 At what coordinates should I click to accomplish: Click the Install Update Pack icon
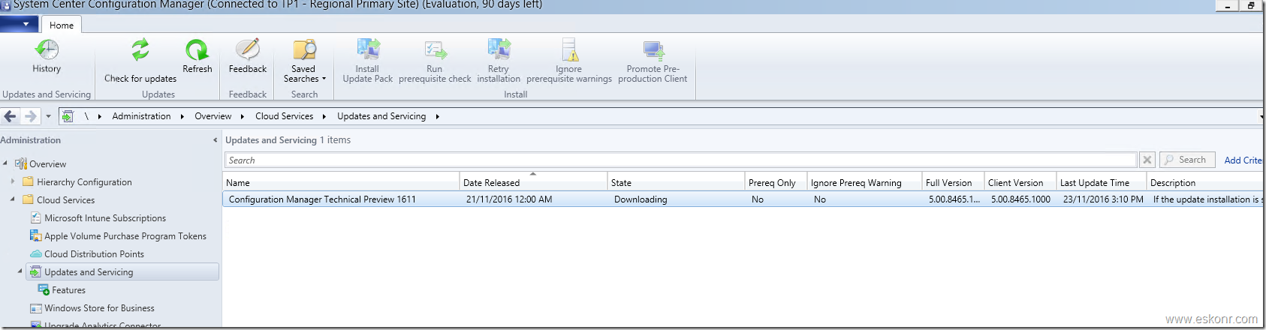point(368,49)
